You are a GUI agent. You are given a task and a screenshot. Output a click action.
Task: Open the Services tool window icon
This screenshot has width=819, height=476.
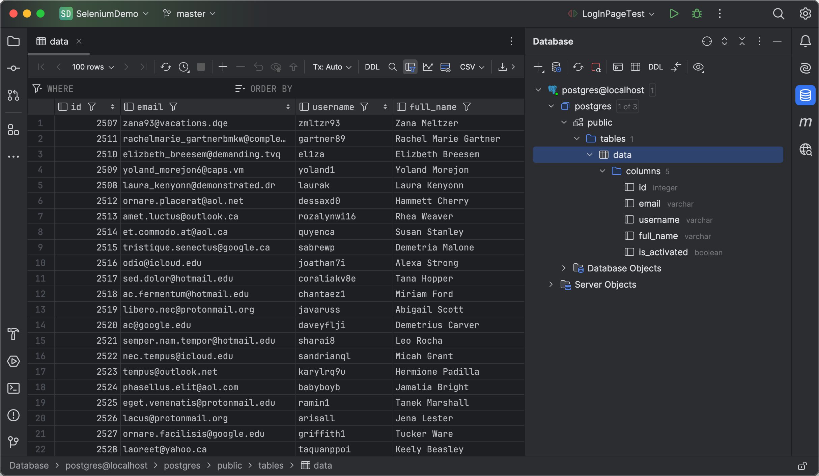13,361
